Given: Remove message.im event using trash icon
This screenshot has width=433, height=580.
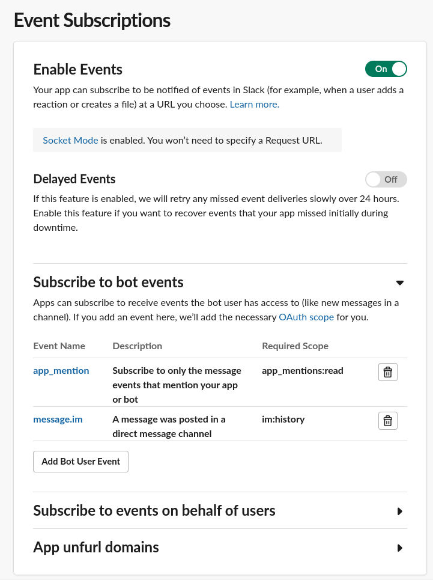Looking at the screenshot, I should (x=387, y=421).
